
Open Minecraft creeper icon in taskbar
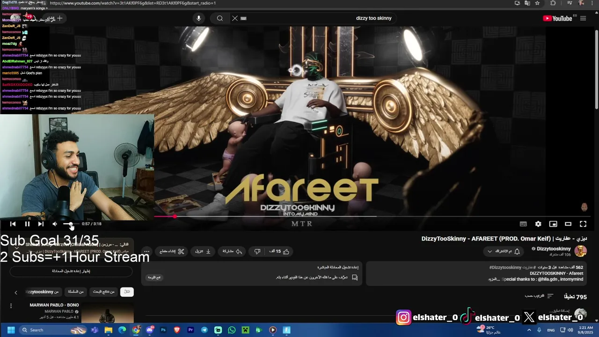click(246, 330)
